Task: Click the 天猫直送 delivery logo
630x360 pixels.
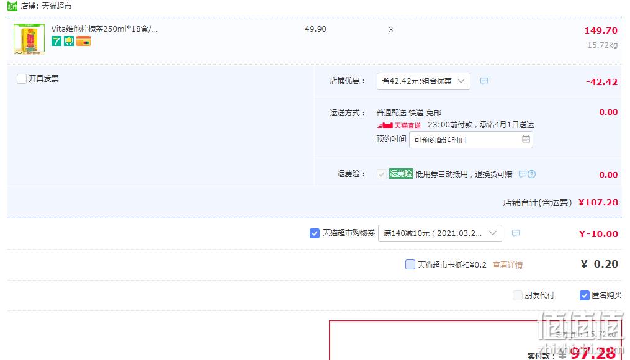Action: point(399,125)
